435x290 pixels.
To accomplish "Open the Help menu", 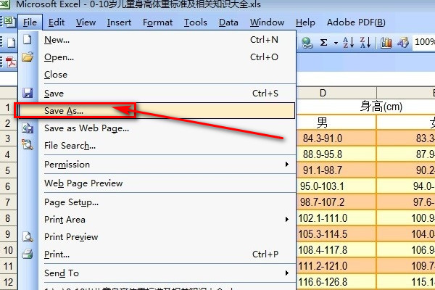I will (305, 22).
